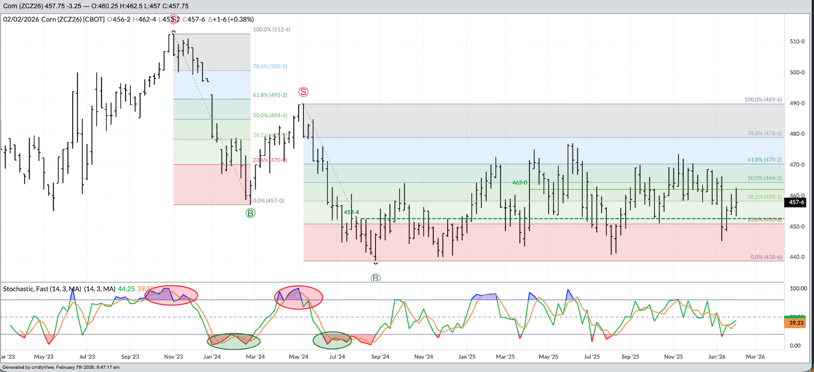Viewport: 814px width, 372px height.
Task: Click the Stochastic, Fast indicator title
Action: pyautogui.click(x=59, y=289)
